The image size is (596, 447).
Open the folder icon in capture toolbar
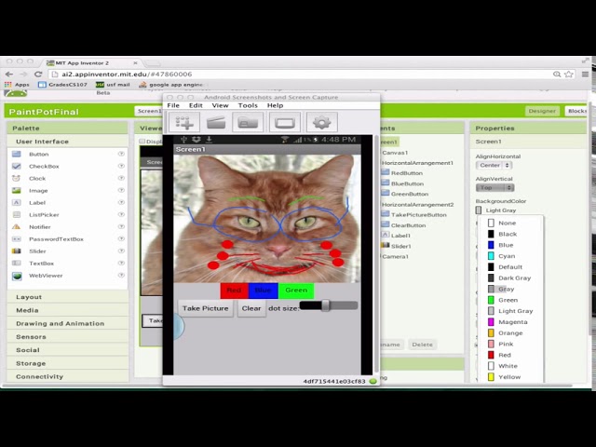pos(248,122)
